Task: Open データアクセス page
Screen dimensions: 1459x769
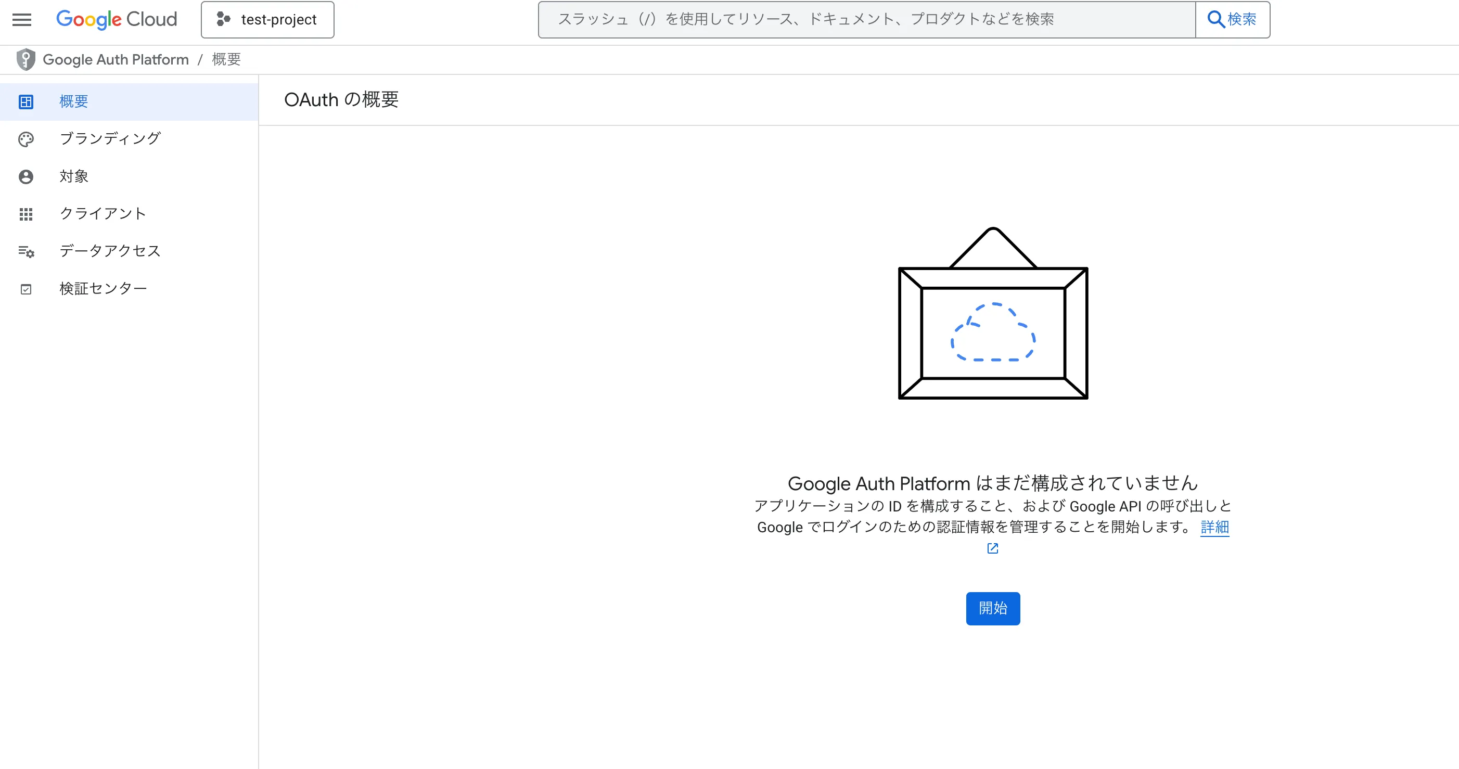Action: (110, 251)
